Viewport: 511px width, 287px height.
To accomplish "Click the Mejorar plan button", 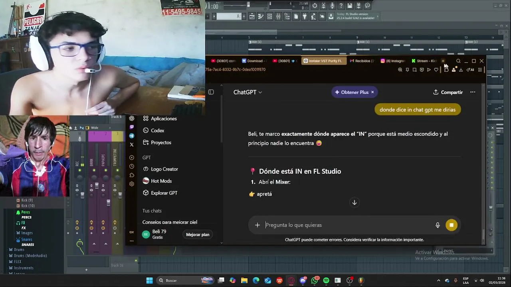I will pyautogui.click(x=198, y=234).
